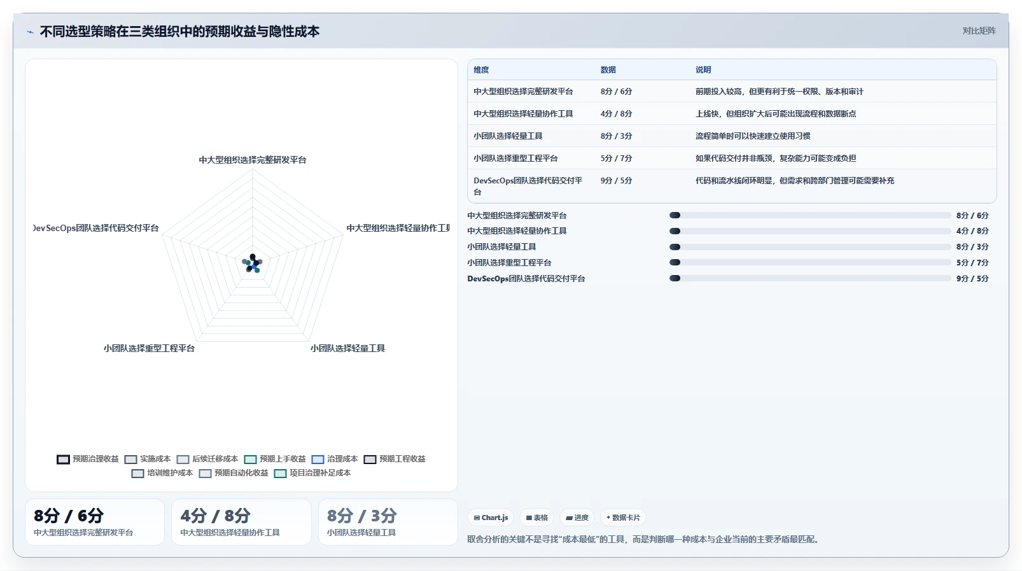Click radar axis label DevSecOps团队选择代码交付平台
Screen dimensions: 1022x571
pyautogui.click(x=96, y=229)
